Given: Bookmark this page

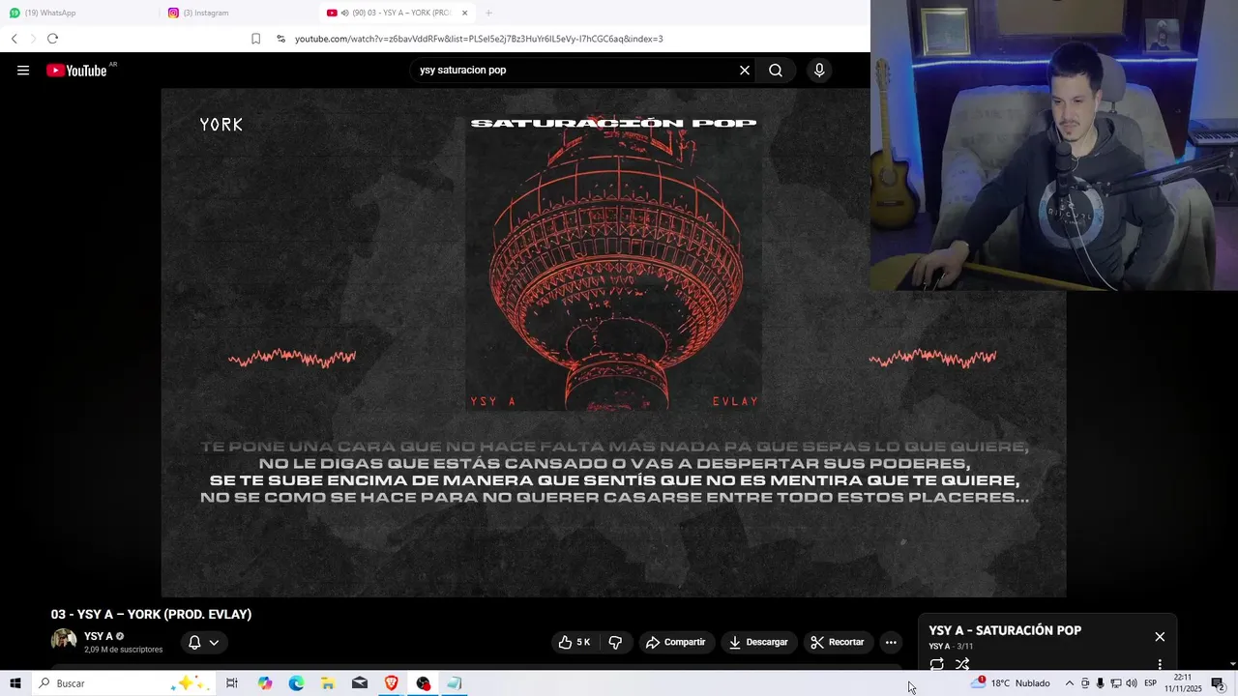Looking at the screenshot, I should tap(255, 39).
